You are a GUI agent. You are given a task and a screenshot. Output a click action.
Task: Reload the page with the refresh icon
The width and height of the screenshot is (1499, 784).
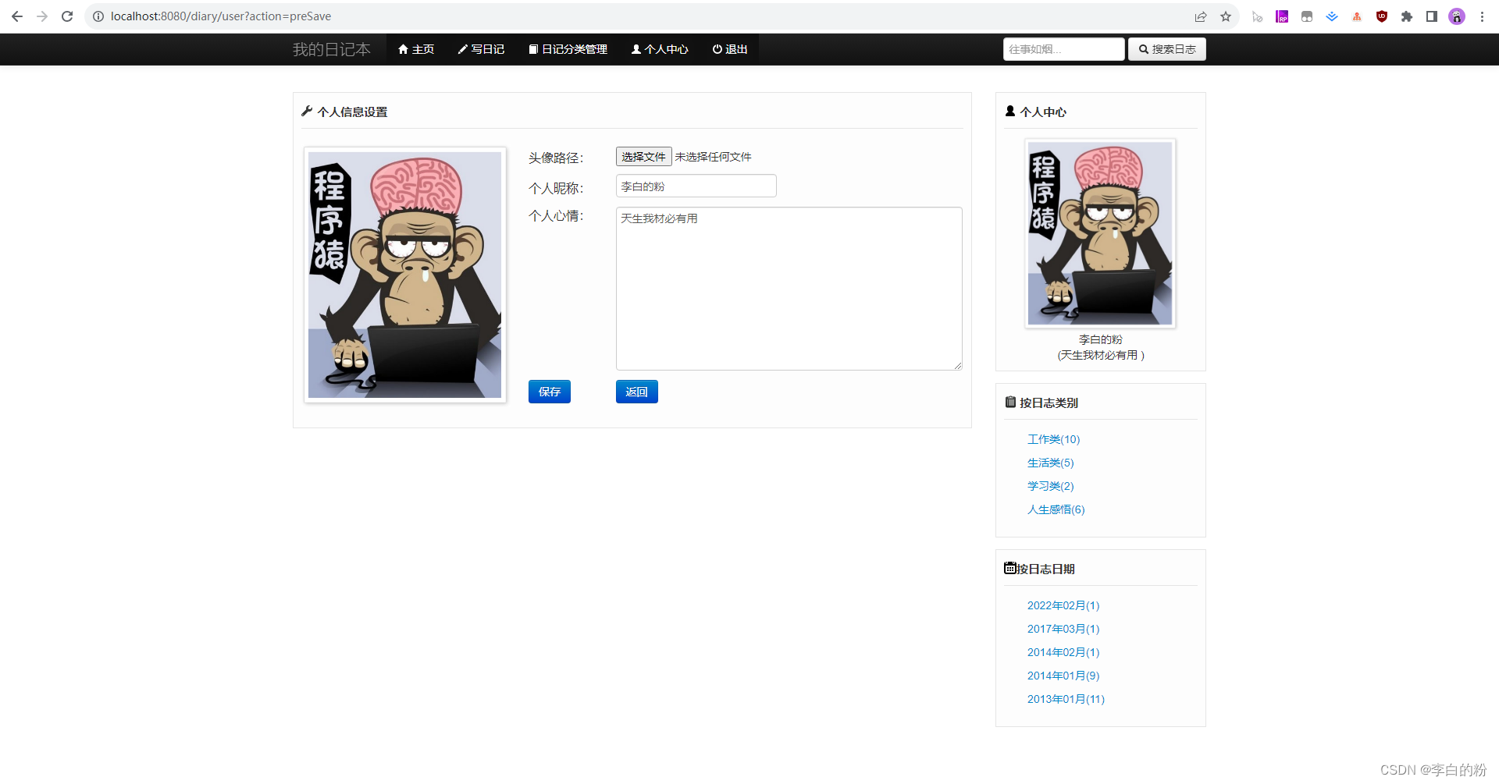(x=67, y=16)
